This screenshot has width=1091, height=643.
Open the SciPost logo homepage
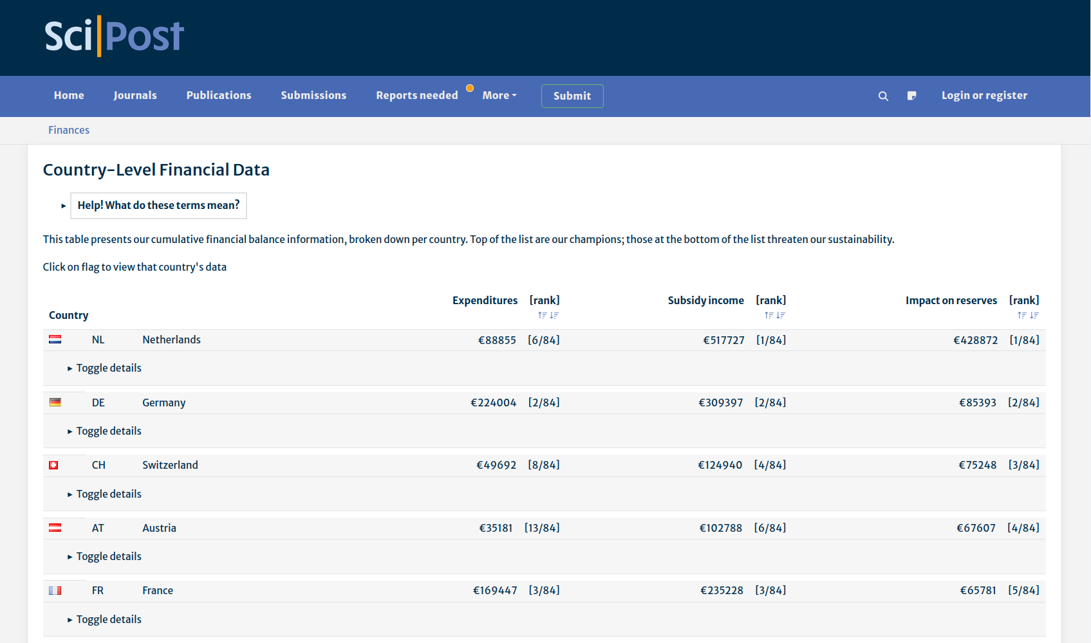pos(115,37)
